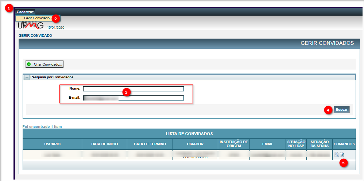Click the LISTA DE CONVIDADOS table title
Viewport: 364px width, 181px height.
click(x=189, y=134)
